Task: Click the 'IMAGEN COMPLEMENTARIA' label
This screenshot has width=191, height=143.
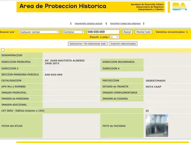Action: click(120, 93)
